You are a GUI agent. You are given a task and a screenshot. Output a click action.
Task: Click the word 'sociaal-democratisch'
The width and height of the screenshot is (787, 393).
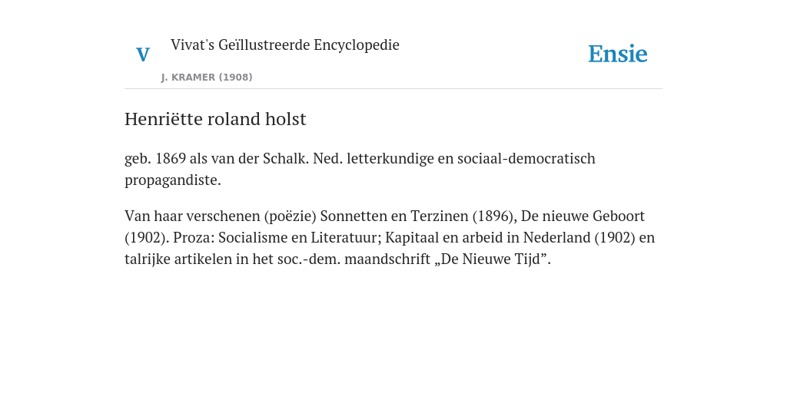pyautogui.click(x=526, y=158)
